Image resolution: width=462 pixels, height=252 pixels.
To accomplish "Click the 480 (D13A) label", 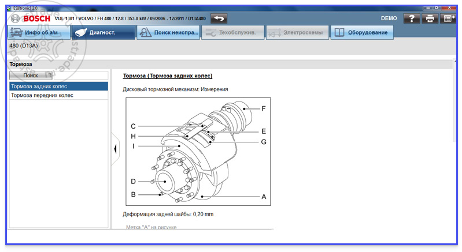I will click(24, 46).
